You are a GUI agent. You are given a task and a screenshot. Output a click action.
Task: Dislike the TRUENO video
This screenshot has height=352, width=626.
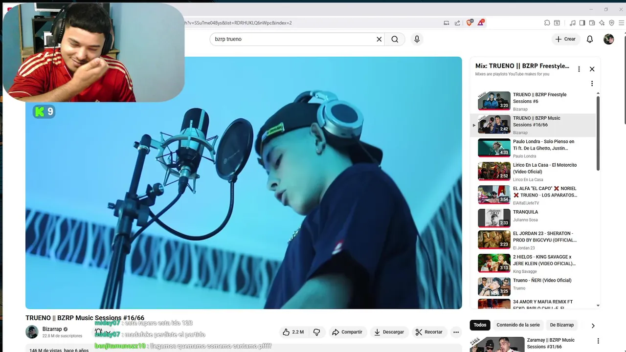[317, 332]
